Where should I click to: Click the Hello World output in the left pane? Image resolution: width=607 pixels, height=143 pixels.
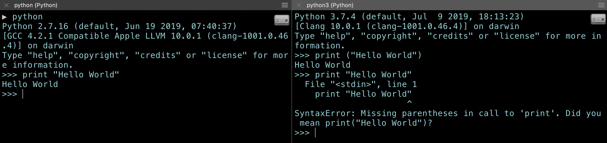pos(30,84)
